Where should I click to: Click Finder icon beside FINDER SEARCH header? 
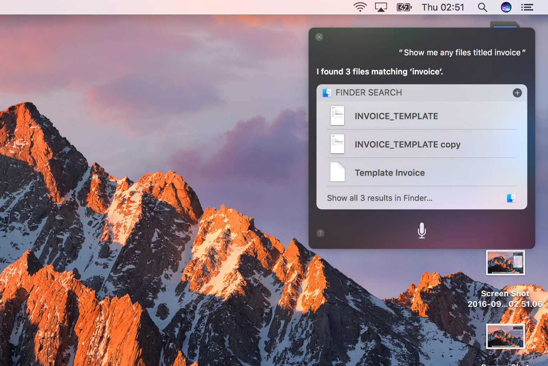coord(327,93)
